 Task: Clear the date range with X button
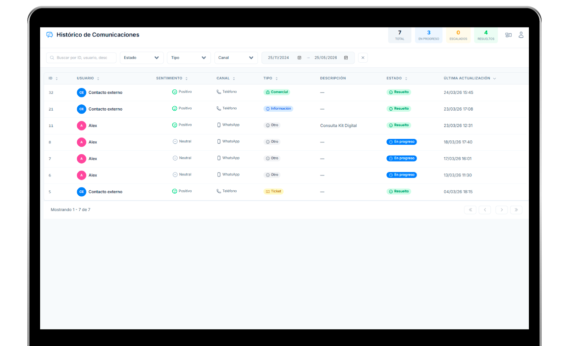click(x=363, y=58)
